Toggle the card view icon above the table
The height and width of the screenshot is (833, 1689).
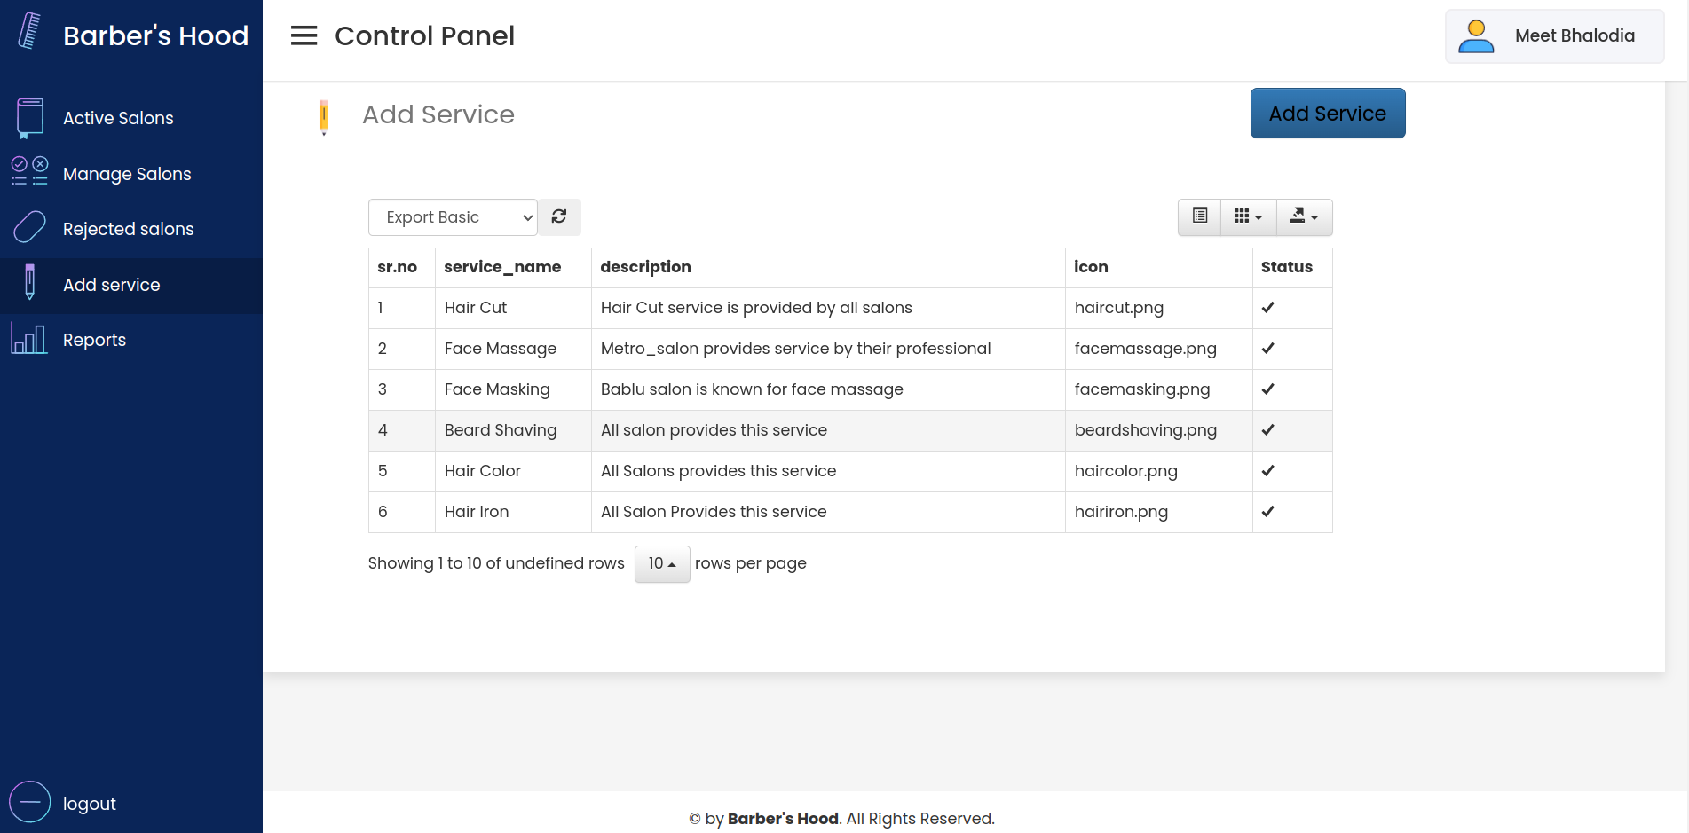click(1199, 216)
